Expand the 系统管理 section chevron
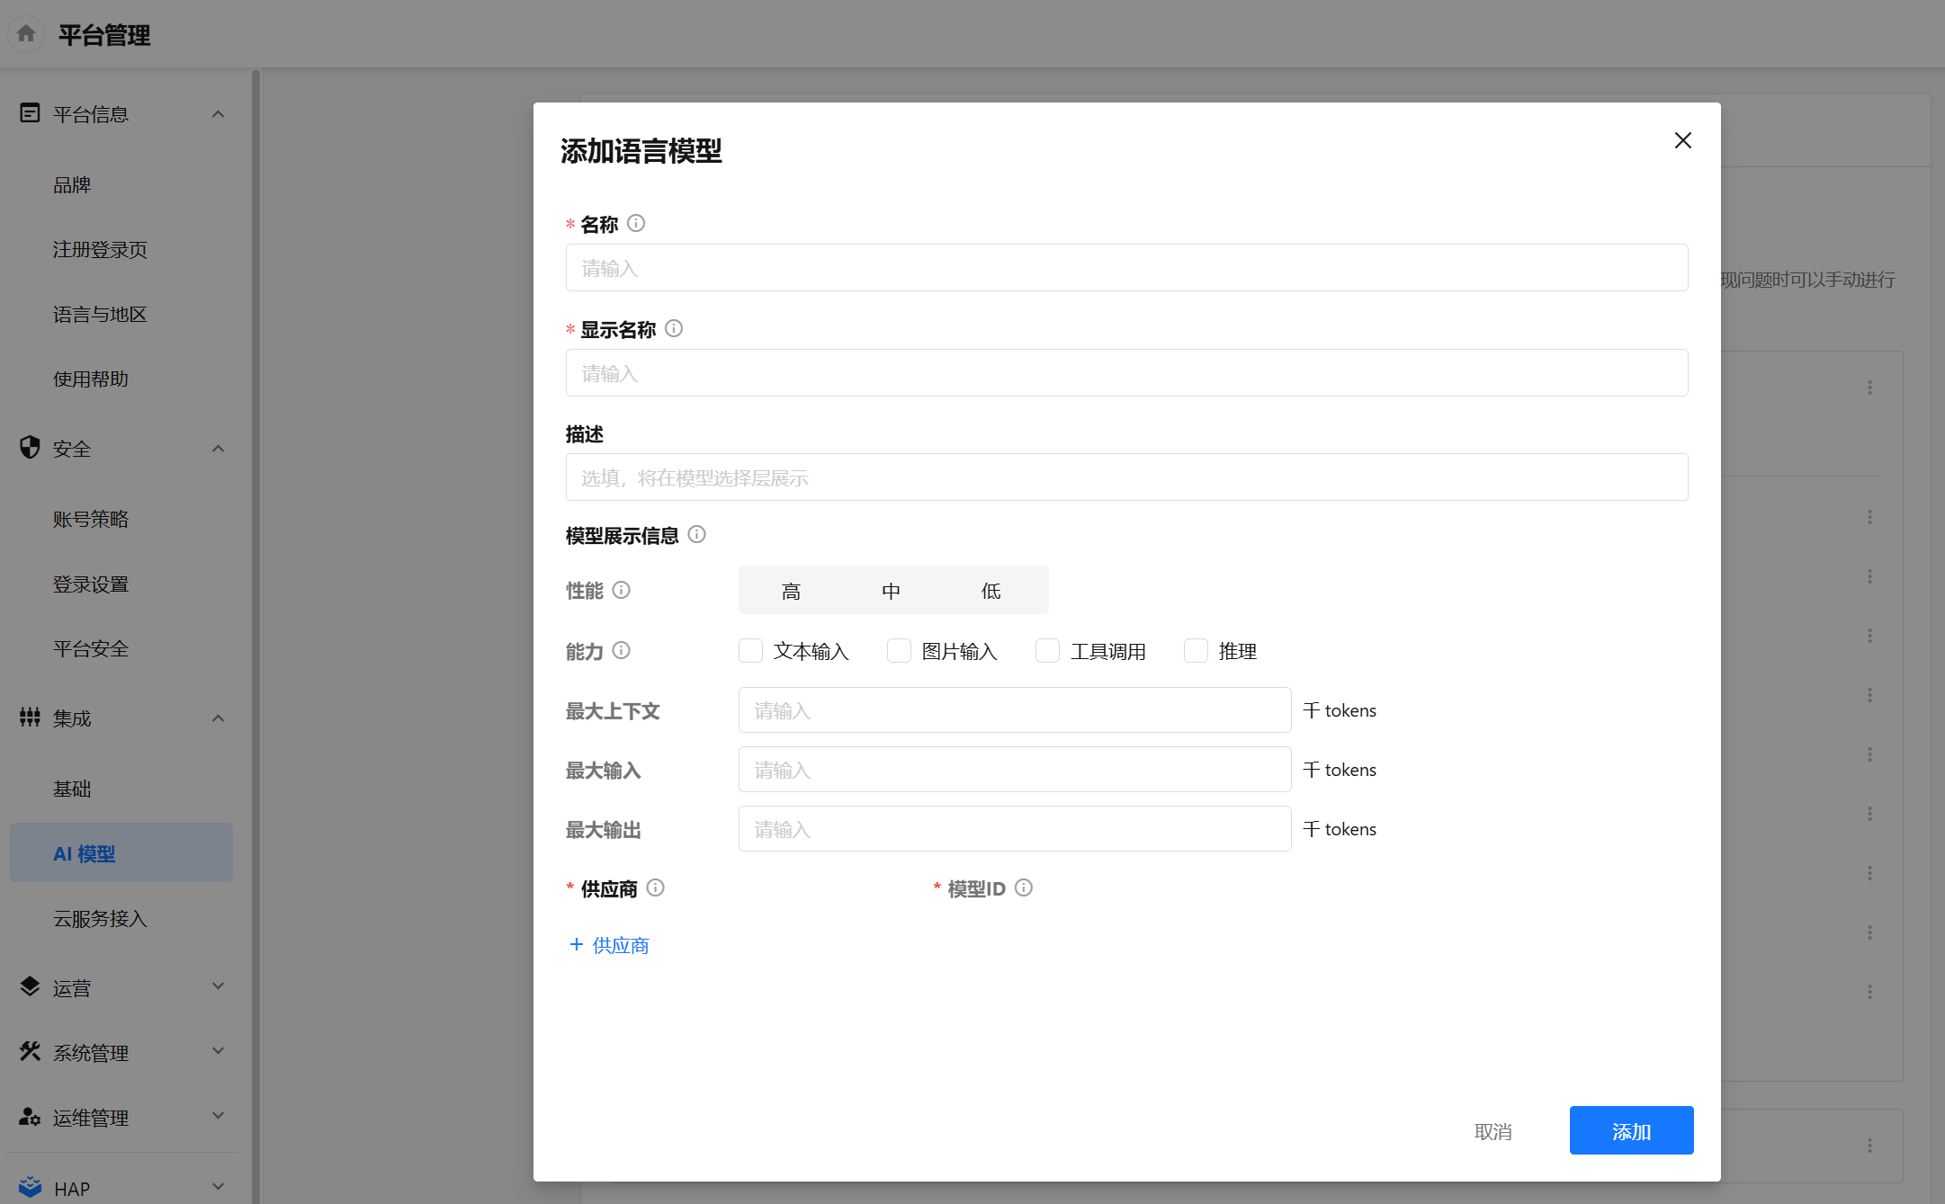Screen dimensions: 1945x1204 tap(218, 1051)
